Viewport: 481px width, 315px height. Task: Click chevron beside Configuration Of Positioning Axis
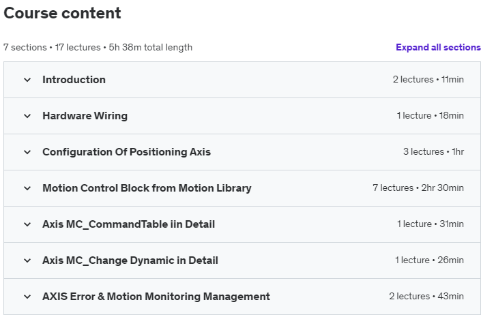click(27, 152)
